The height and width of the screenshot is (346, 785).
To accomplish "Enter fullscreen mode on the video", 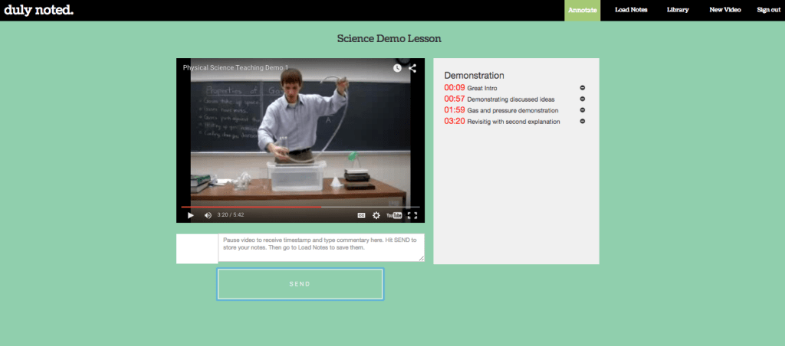I will coord(412,215).
